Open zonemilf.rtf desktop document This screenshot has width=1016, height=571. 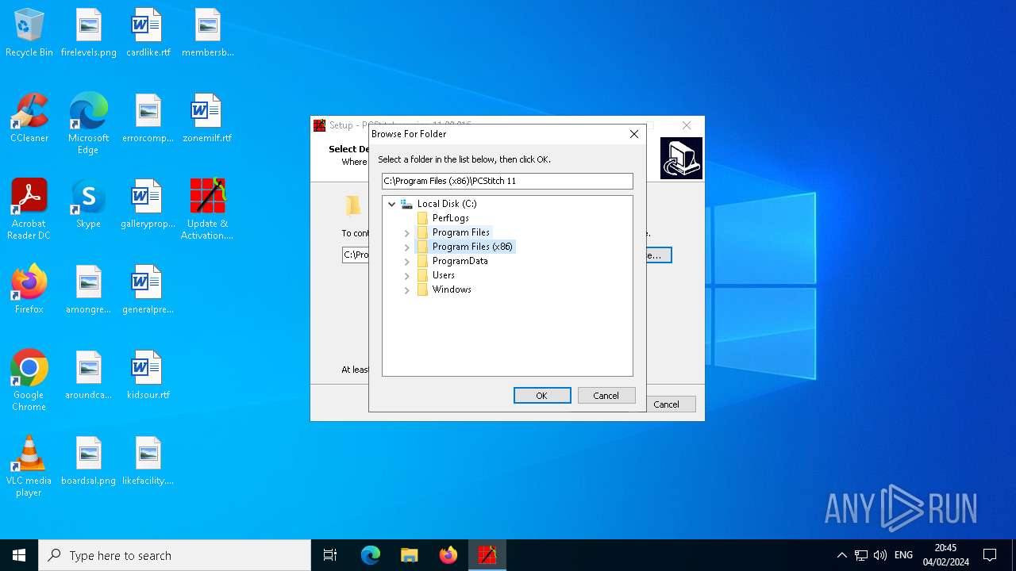[x=208, y=119]
